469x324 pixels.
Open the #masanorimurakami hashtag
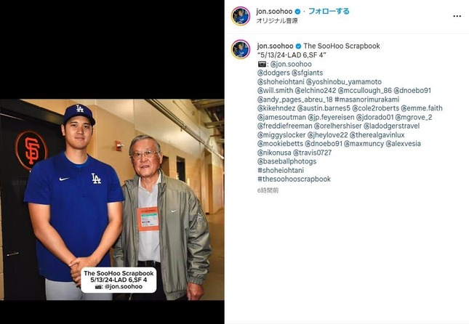(x=366, y=100)
